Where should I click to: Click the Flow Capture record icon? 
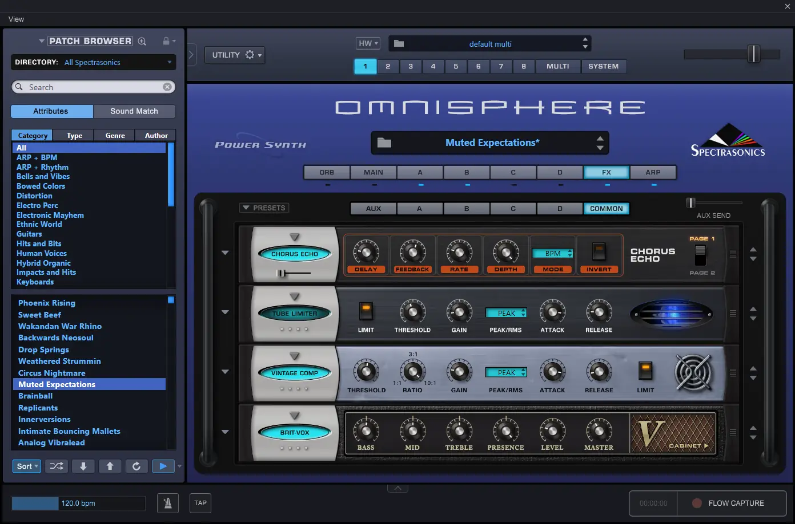(697, 503)
